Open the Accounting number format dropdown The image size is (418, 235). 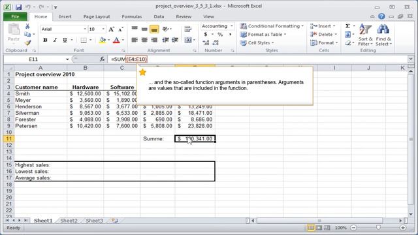(x=232, y=26)
